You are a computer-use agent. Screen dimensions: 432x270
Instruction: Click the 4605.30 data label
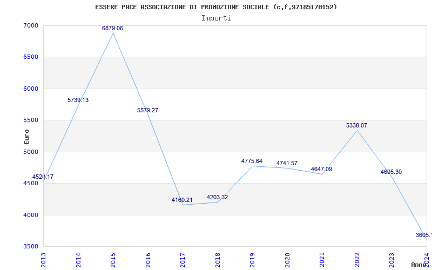[x=391, y=172]
